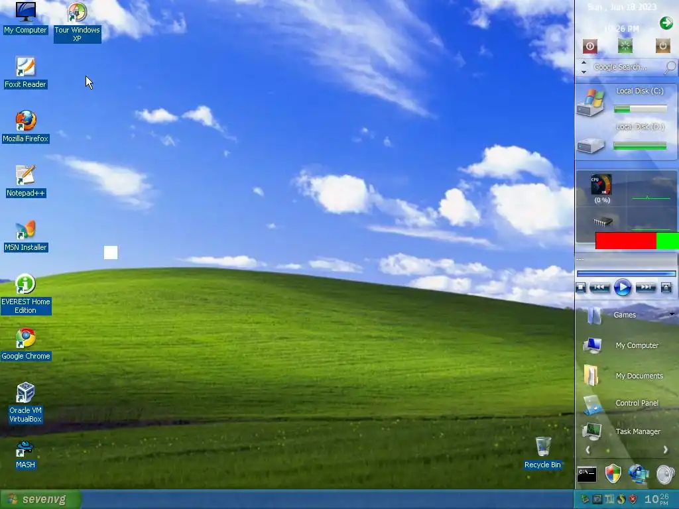Open the sevenvg start menu

[x=40, y=500]
